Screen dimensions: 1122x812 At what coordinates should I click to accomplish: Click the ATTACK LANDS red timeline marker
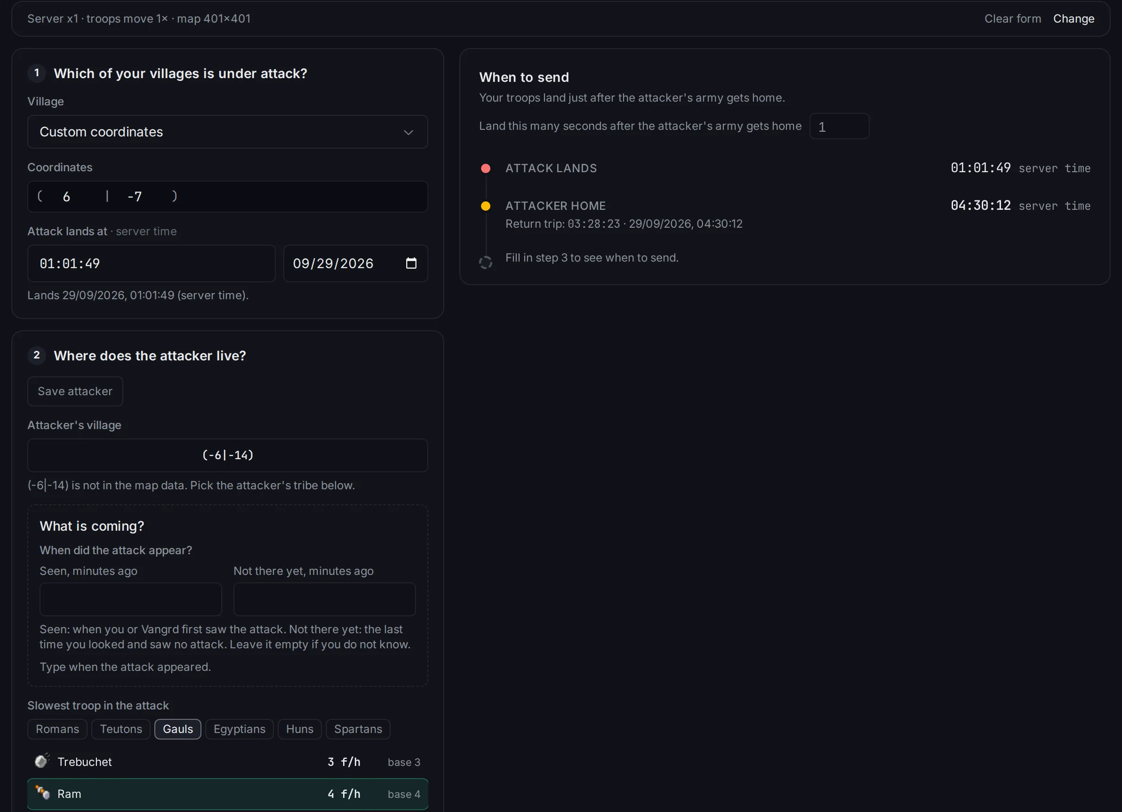click(x=485, y=168)
